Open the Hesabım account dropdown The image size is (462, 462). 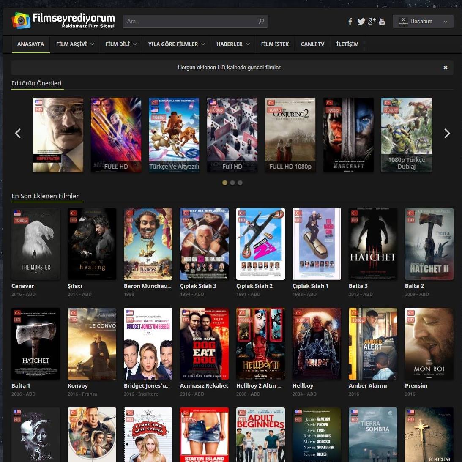click(423, 21)
